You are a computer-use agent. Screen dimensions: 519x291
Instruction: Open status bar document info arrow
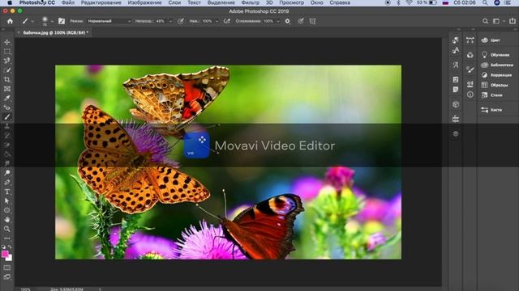[100, 289]
